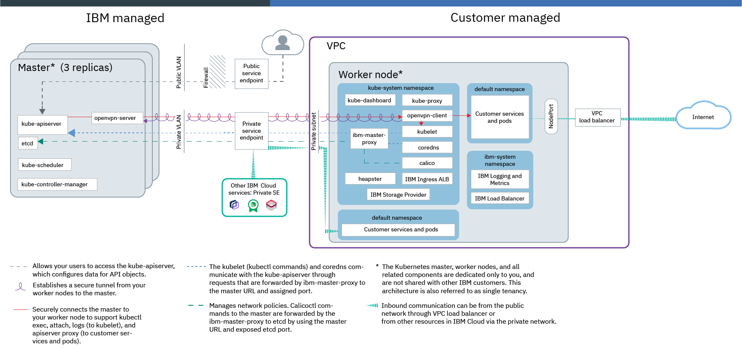Click the Public VLAN vertical label
742x350 pixels.
pos(179,73)
